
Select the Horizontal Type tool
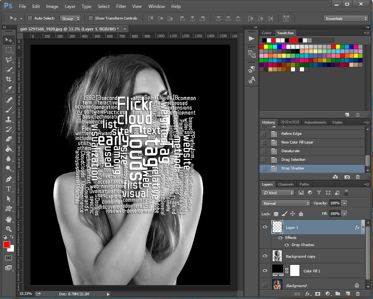[x=9, y=189]
